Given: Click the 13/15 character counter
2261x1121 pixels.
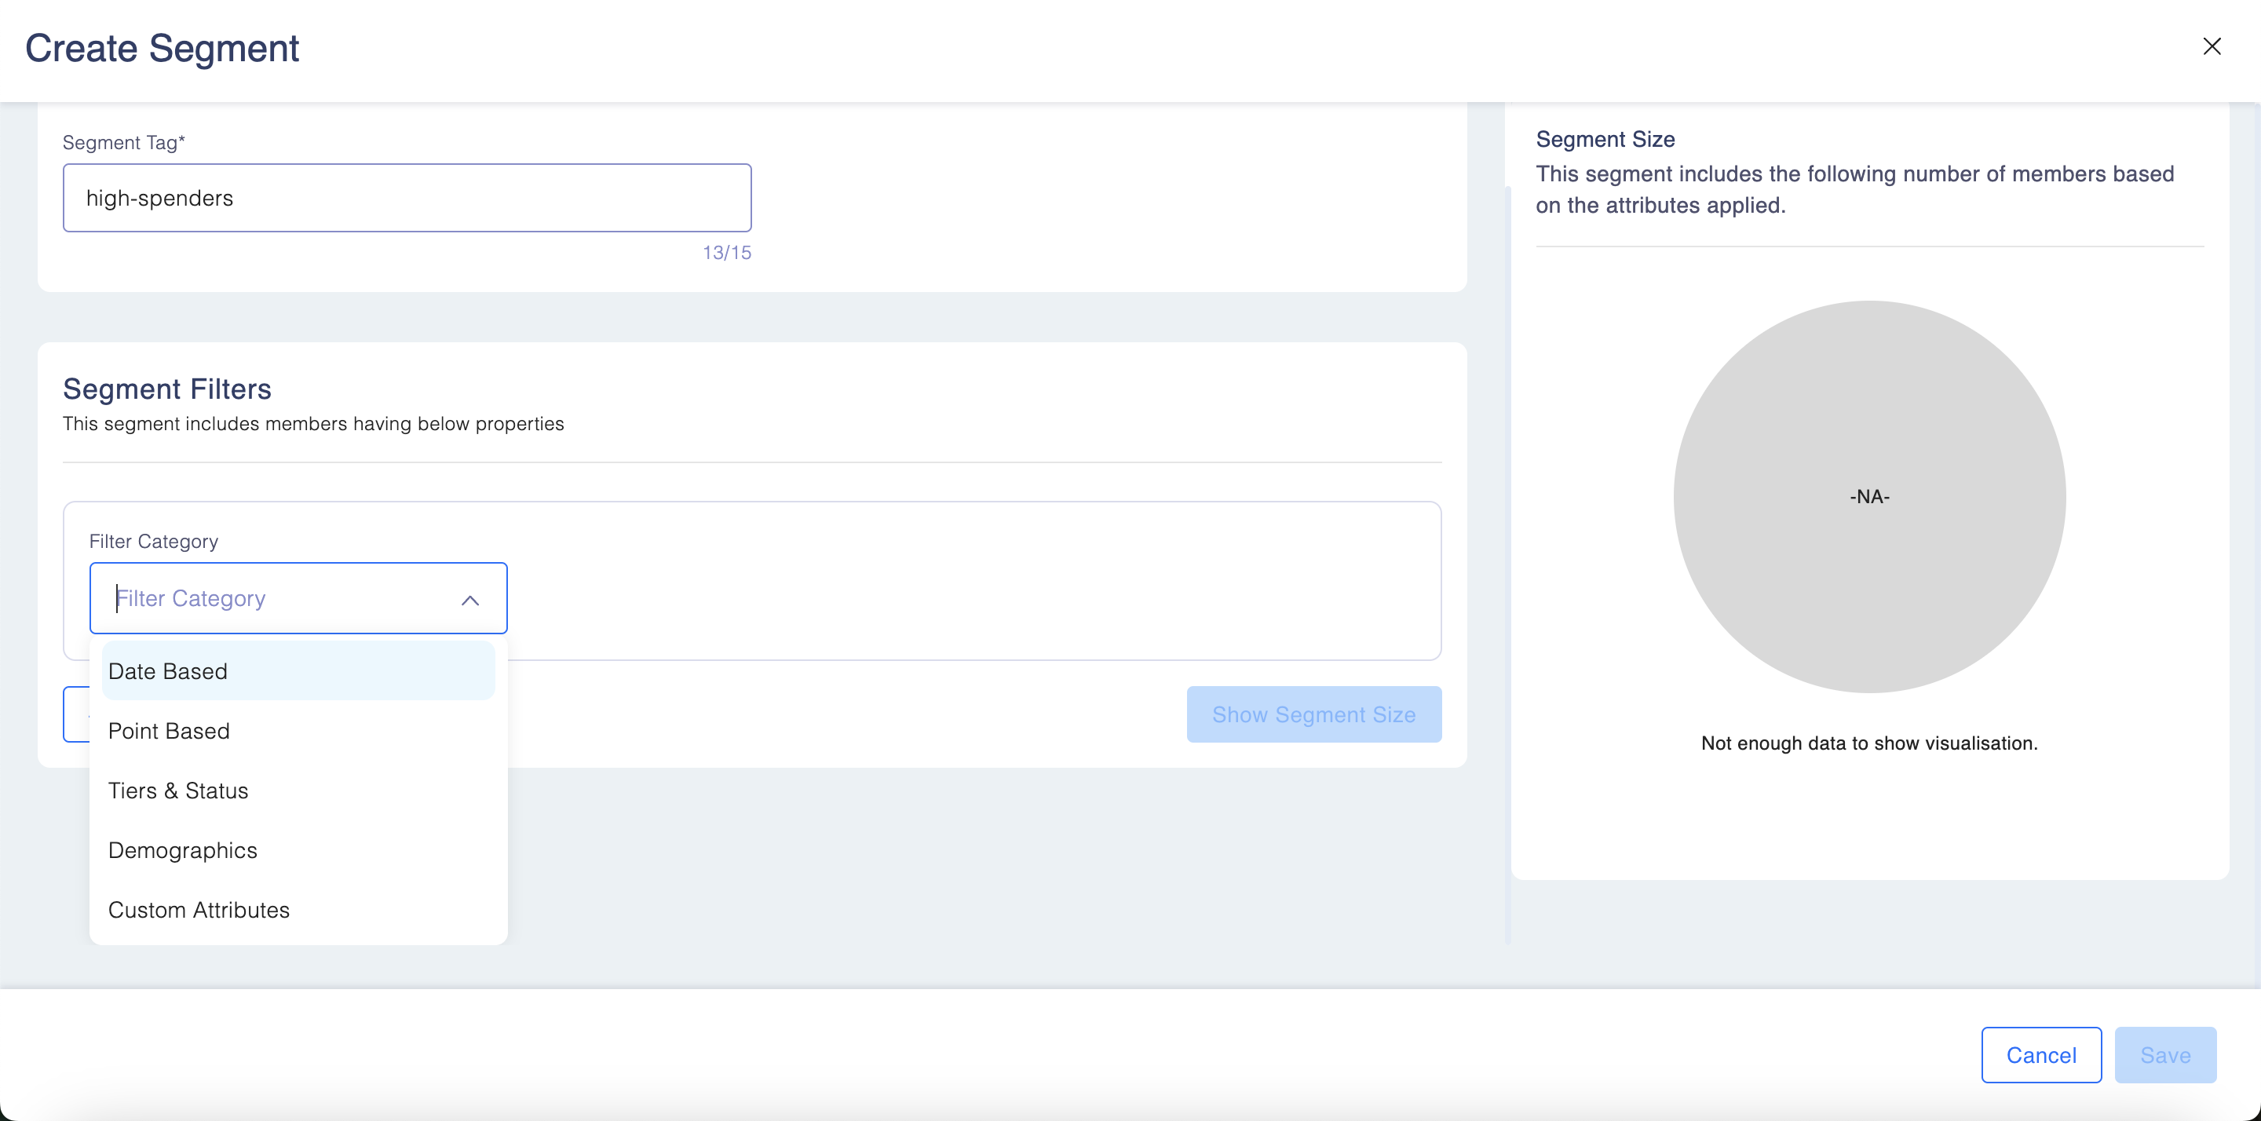Looking at the screenshot, I should coord(726,253).
